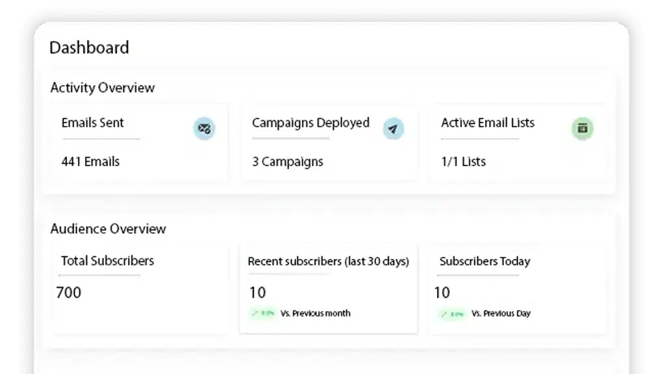Click the percentage badge beside Vs. Previous Day

coord(452,314)
